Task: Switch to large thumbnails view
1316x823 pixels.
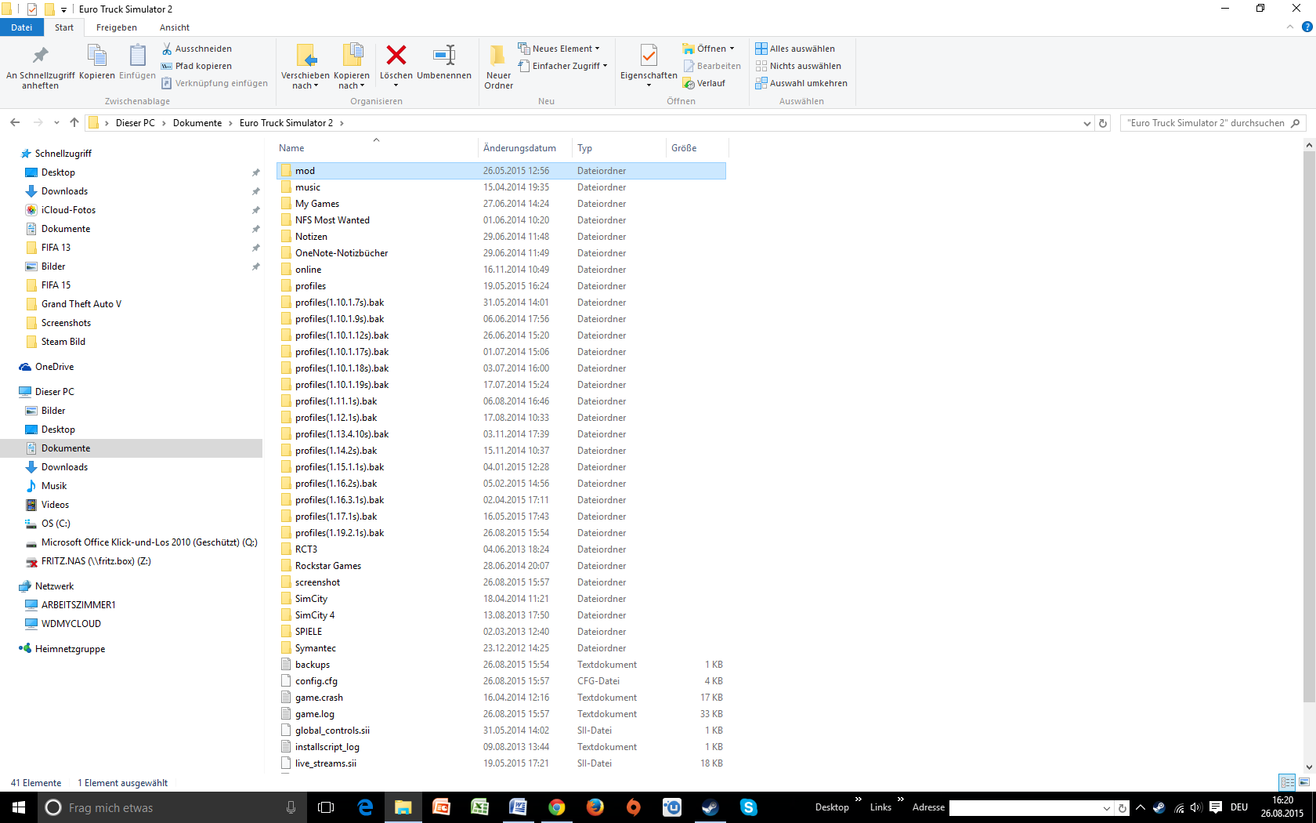Action: point(1304,782)
